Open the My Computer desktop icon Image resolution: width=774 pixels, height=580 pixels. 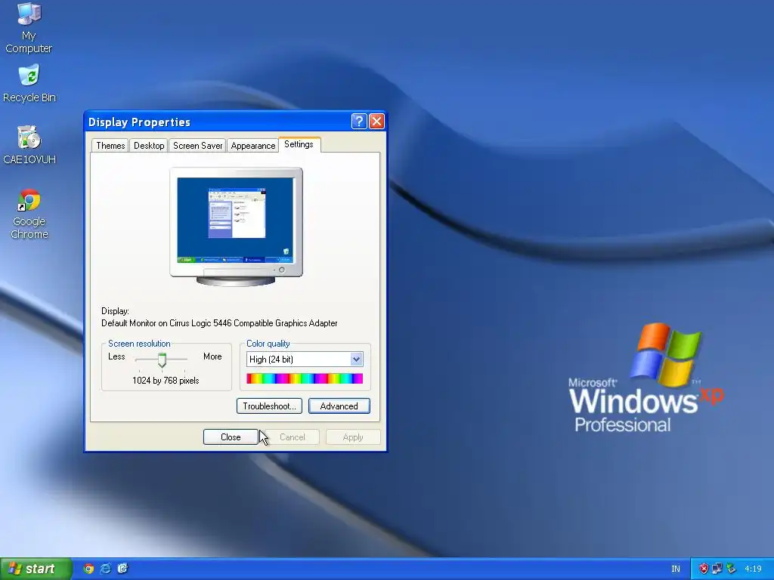tap(29, 28)
